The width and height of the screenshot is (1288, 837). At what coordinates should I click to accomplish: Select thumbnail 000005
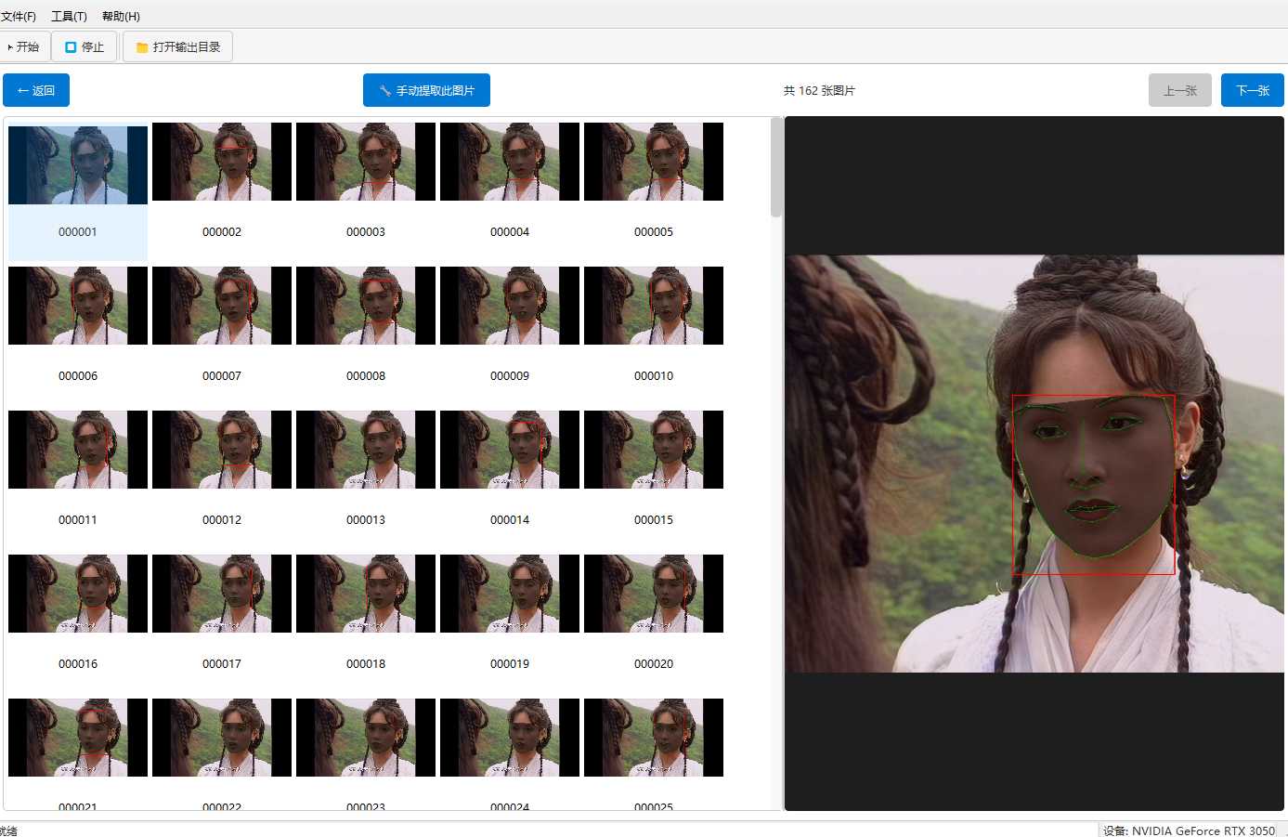[x=654, y=162]
